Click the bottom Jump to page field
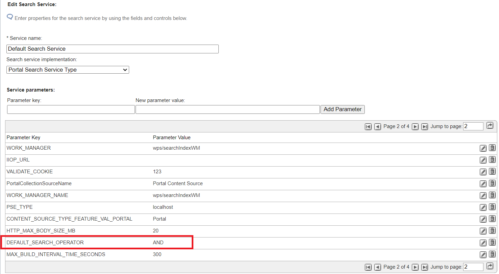Image resolution: width=499 pixels, height=274 pixels. point(473,267)
